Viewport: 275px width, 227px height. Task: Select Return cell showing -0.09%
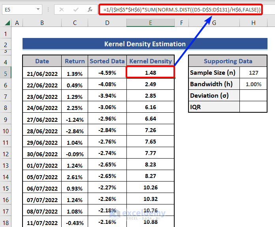pyautogui.click(x=75, y=153)
